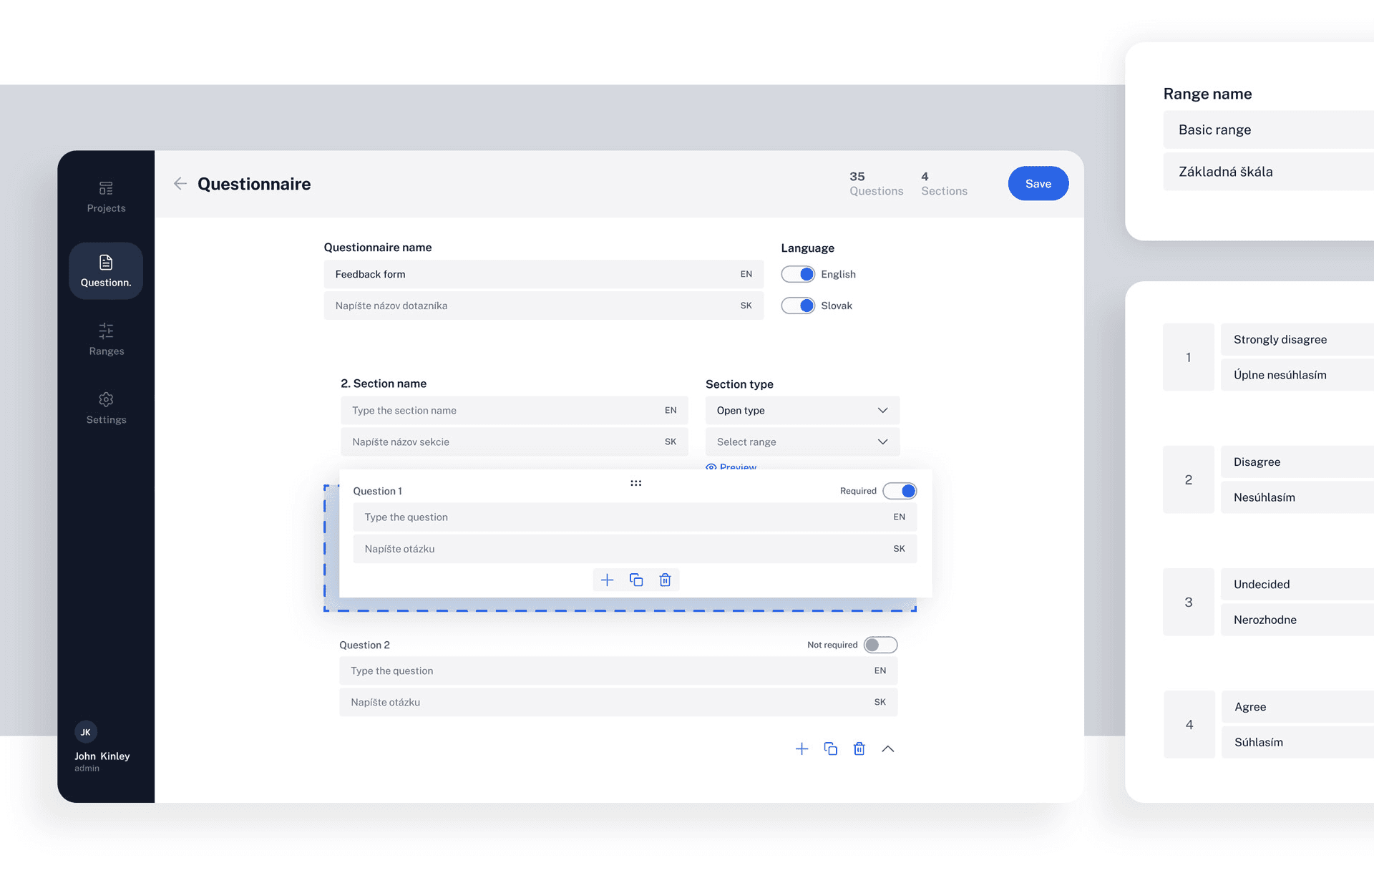Go to the Ranges sidebar item

[x=106, y=339]
